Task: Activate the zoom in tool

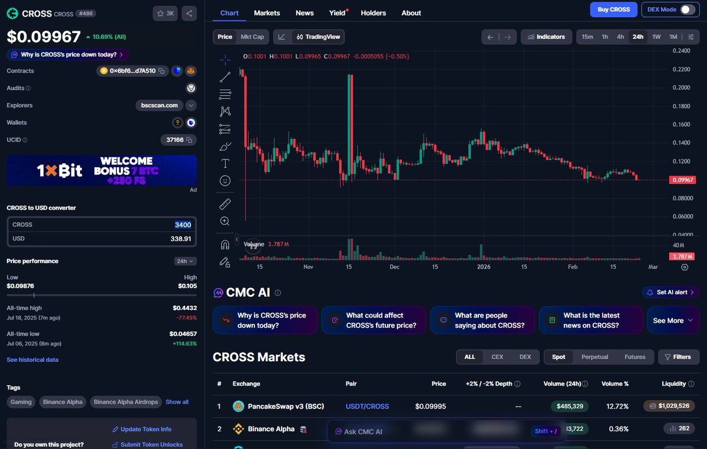Action: coord(225,221)
